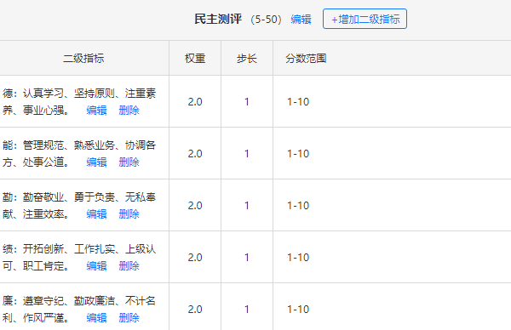
Task: Delete the 绩 indicator row
Action: pyautogui.click(x=129, y=266)
